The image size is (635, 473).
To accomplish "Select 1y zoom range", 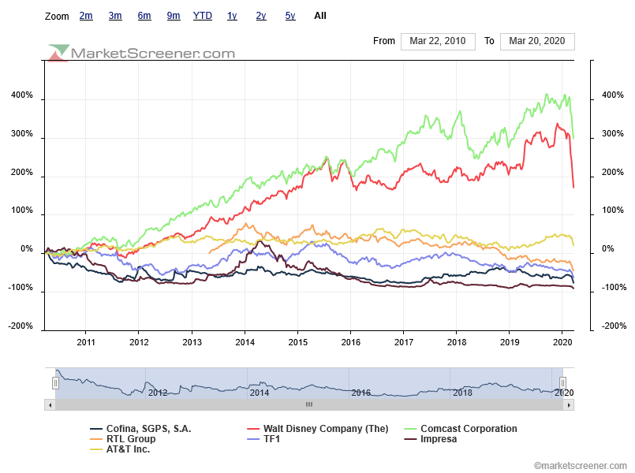I will pyautogui.click(x=232, y=16).
